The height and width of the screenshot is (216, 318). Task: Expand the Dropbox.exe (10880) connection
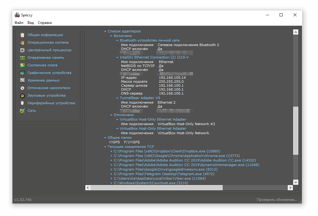[x=111, y=151]
